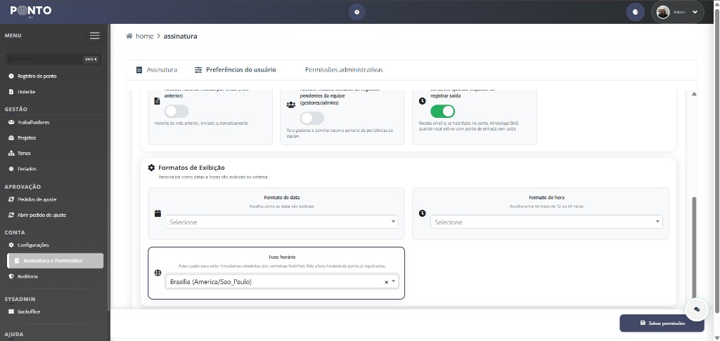Click the Formatos de Exibição gear icon
Viewport: 720px width, 341px height.
(x=152, y=168)
